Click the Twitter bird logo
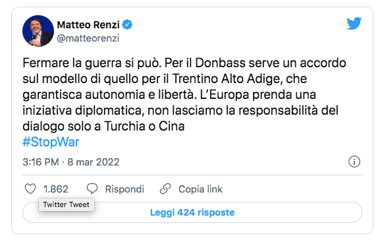The image size is (384, 242). [354, 24]
